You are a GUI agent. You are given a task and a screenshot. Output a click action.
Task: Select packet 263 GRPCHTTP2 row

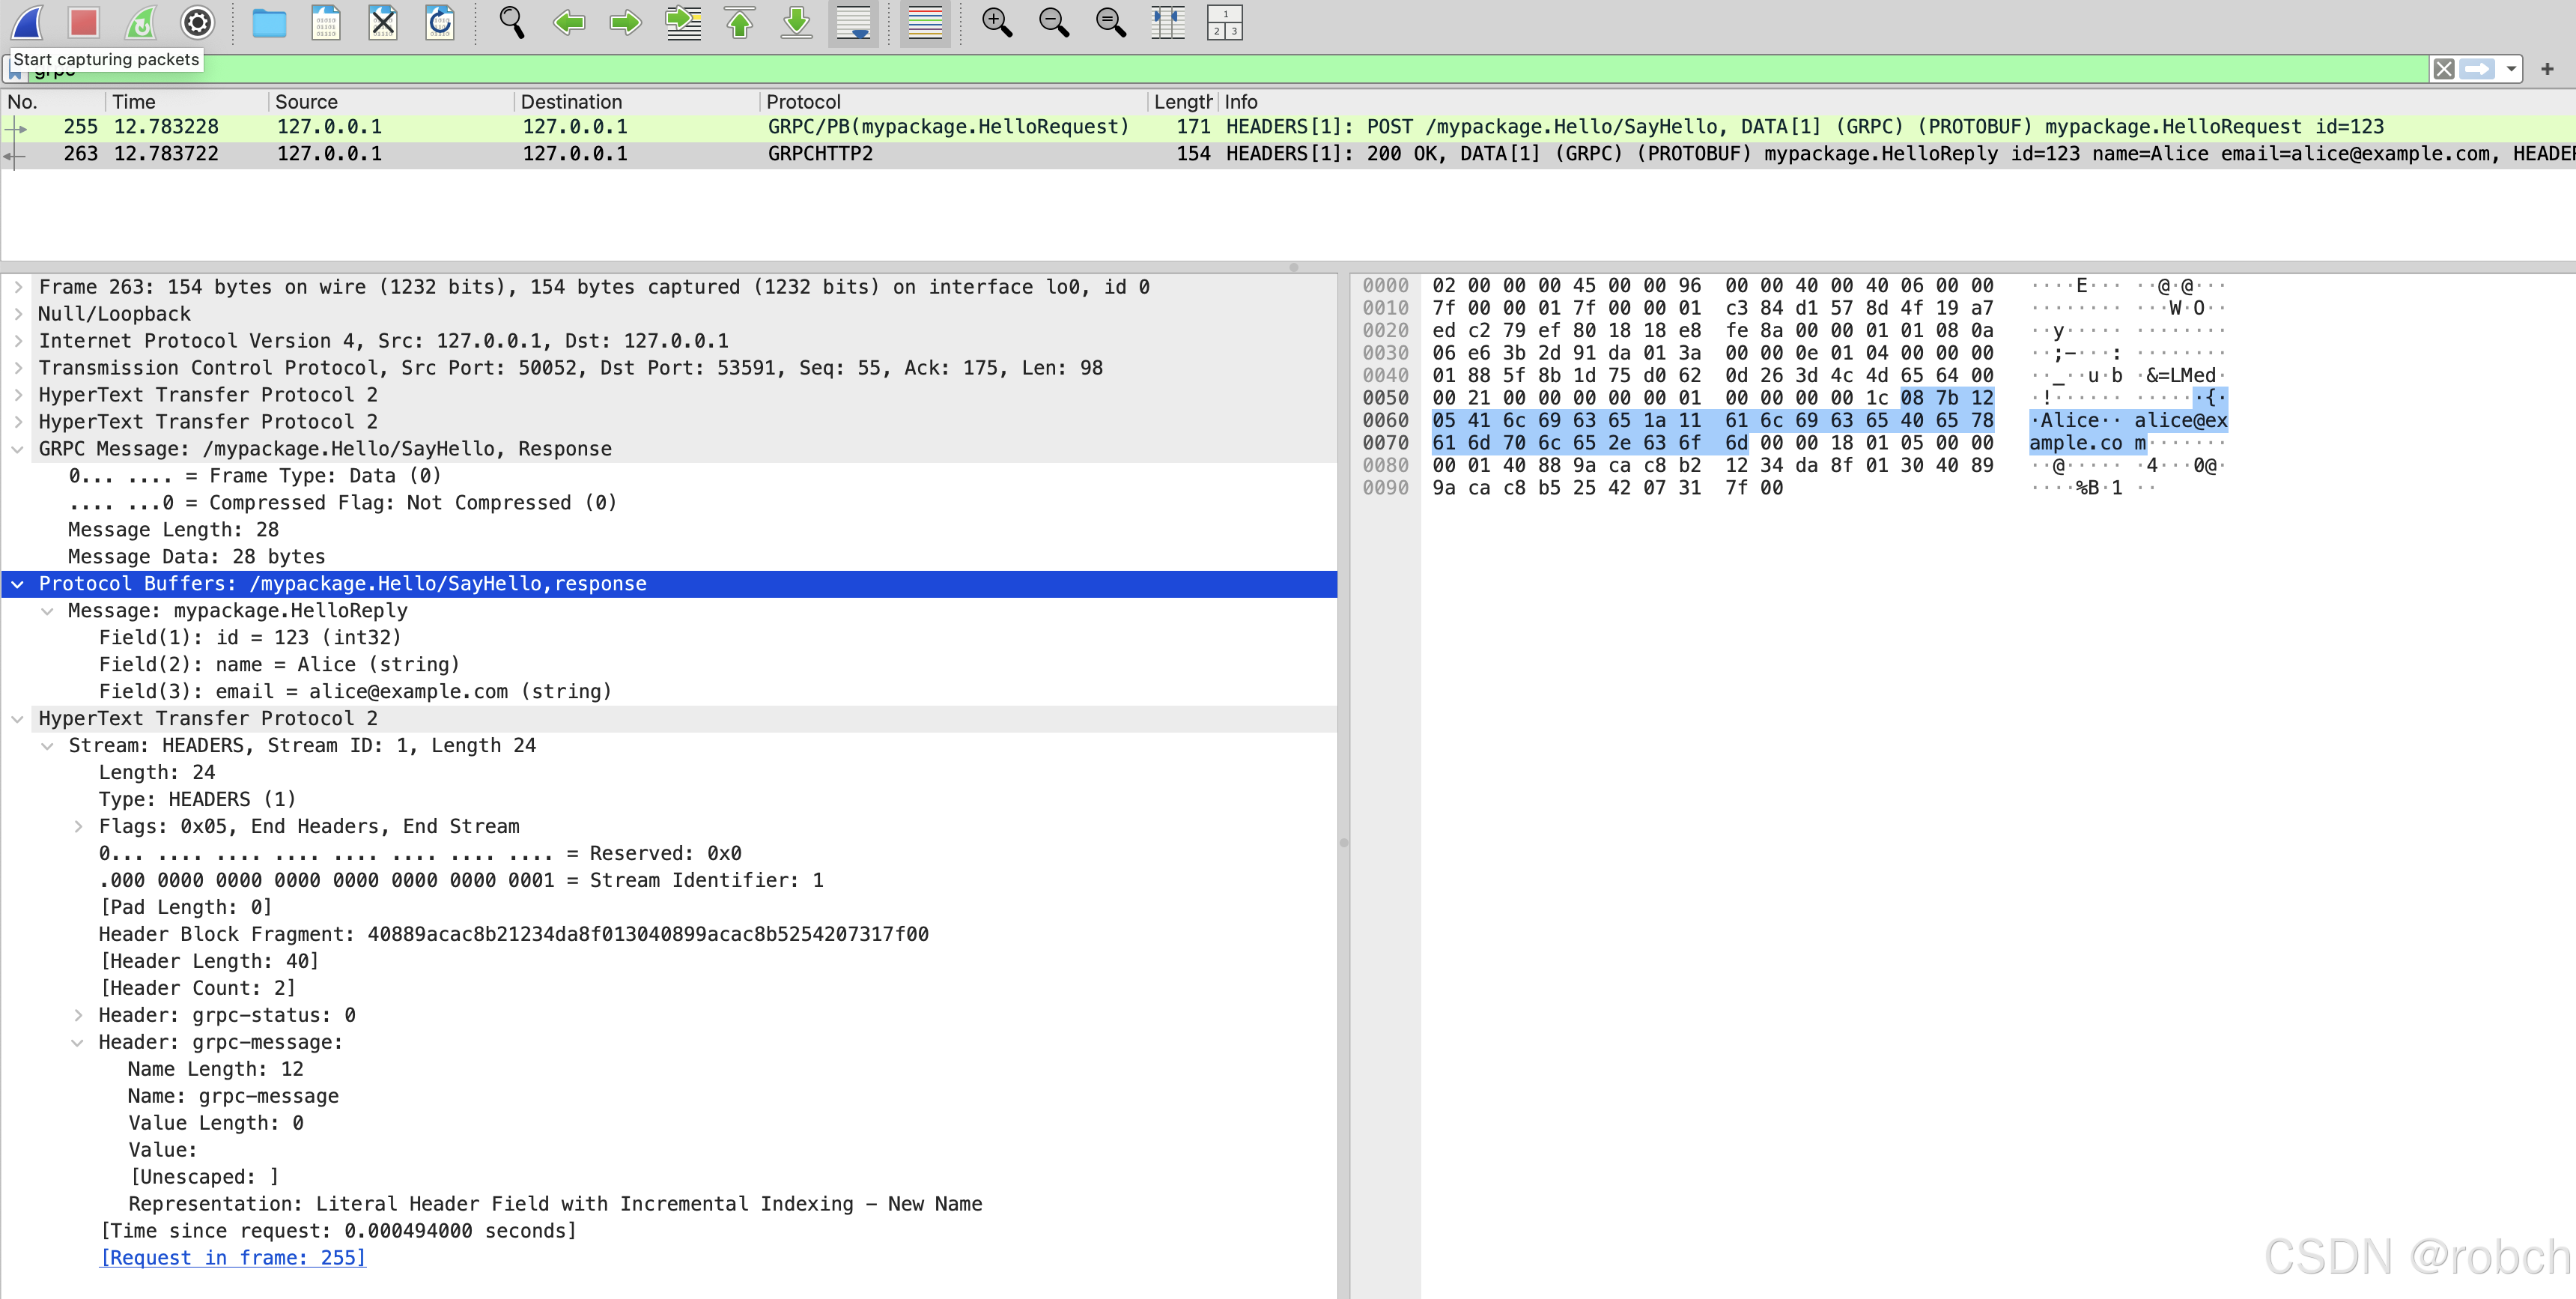click(1288, 154)
